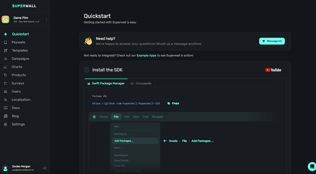The height and width of the screenshot is (174, 316).
Task: Check the Install the SDK checkbox
Action: 87,70
